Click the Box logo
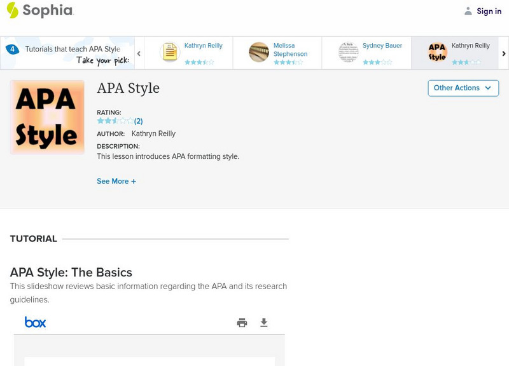The height and width of the screenshot is (366, 509). 36,323
